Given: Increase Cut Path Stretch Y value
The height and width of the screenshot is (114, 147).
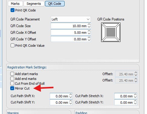Looking at the screenshot, I should [135, 101].
